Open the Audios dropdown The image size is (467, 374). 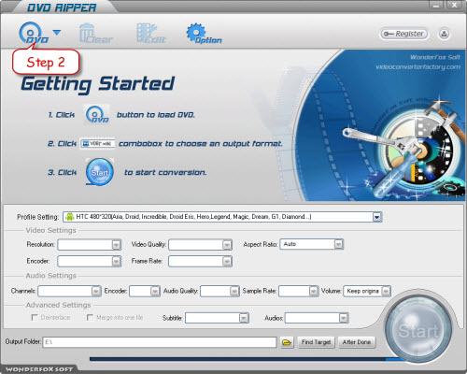click(343, 318)
